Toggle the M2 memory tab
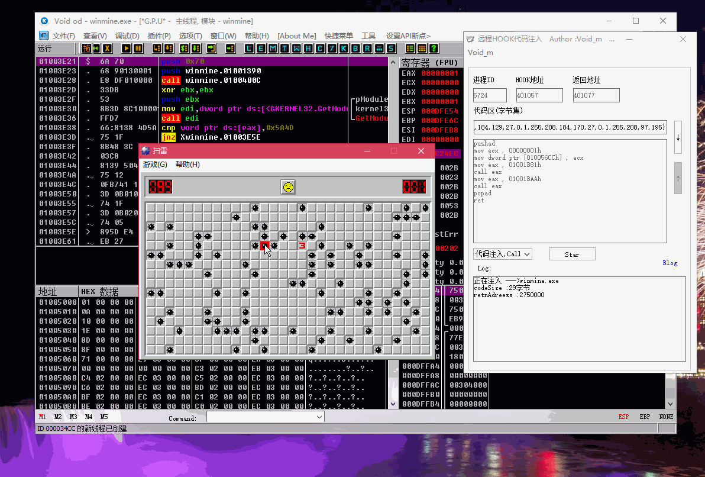This screenshot has width=705, height=477. (x=57, y=417)
